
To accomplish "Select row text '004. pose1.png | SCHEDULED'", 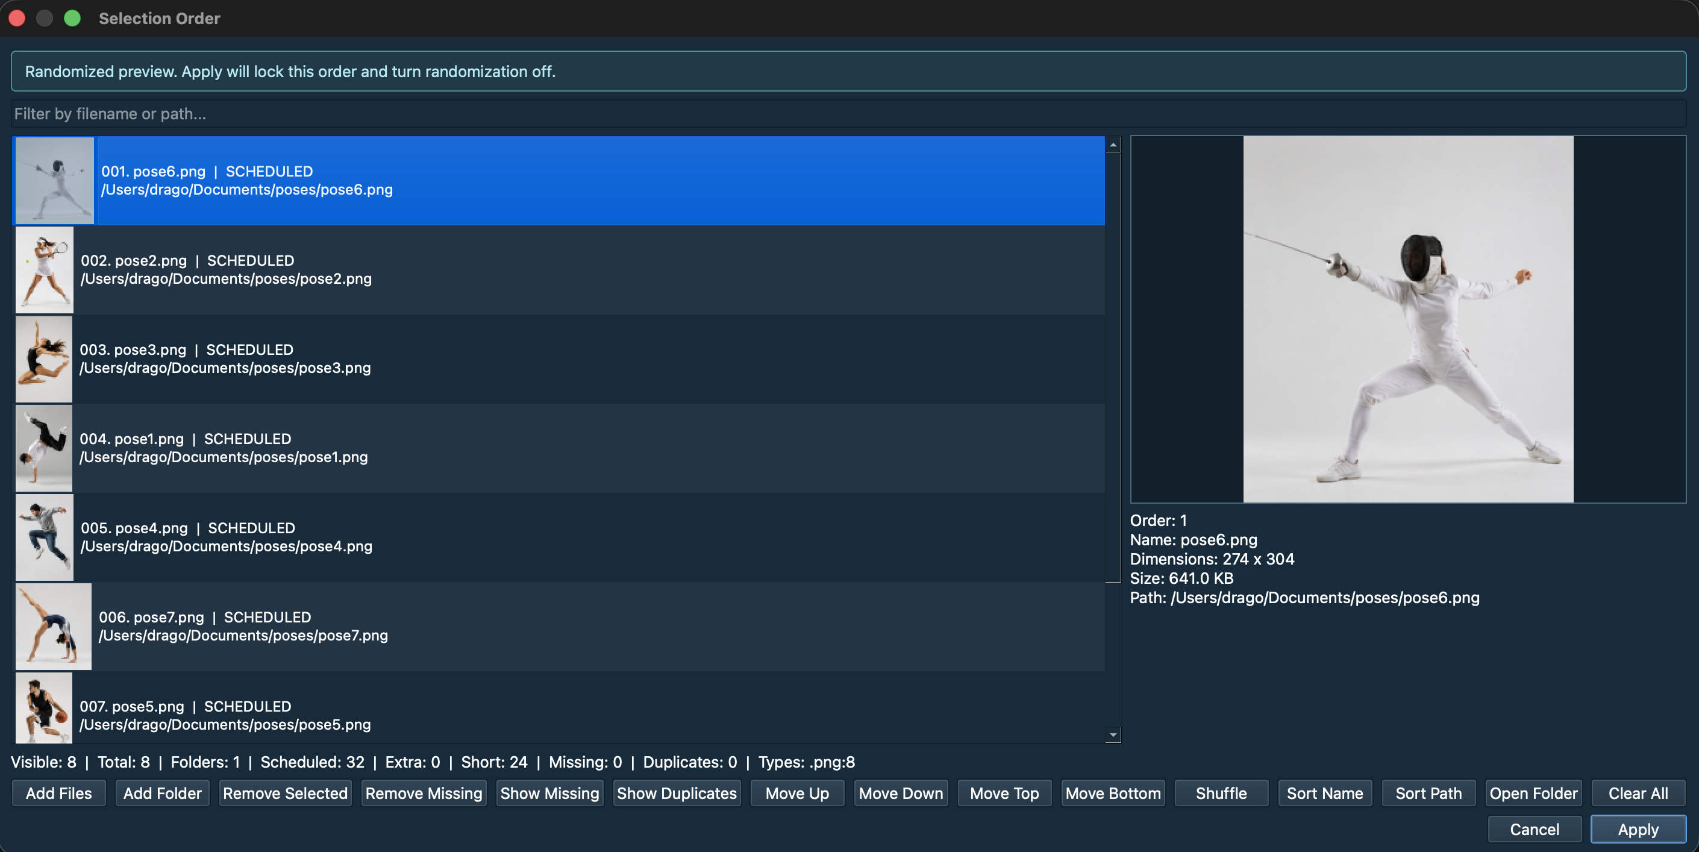I will (186, 439).
